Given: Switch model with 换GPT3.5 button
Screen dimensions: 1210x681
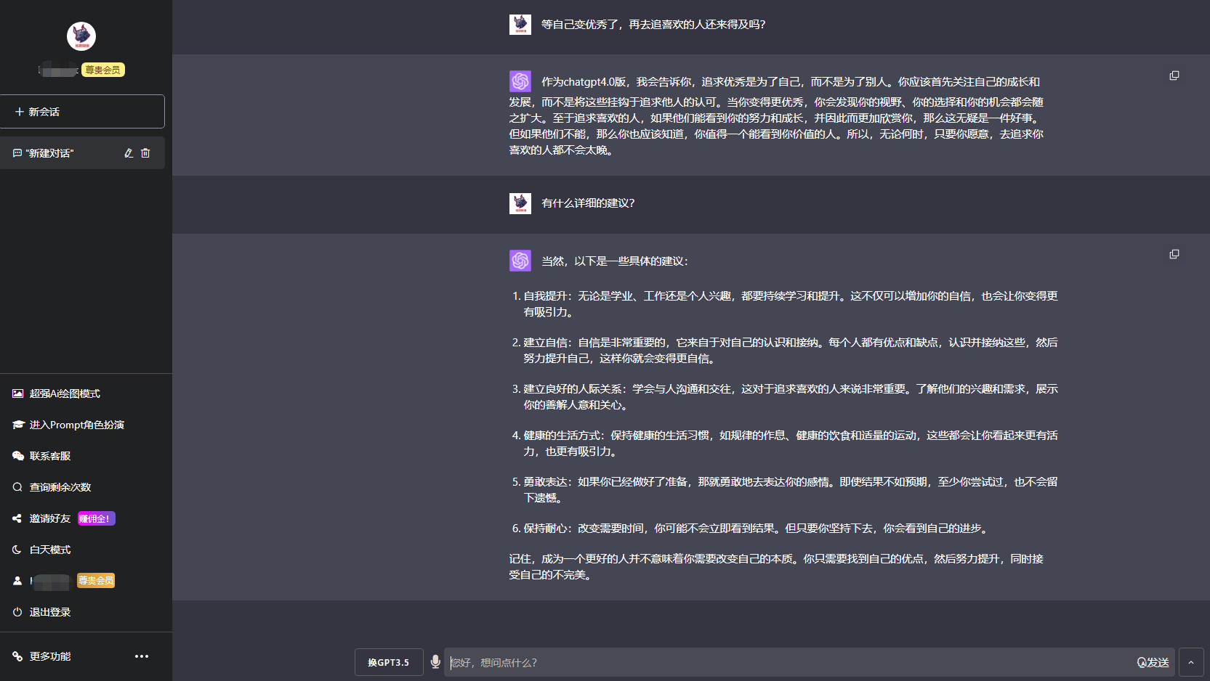Looking at the screenshot, I should point(389,662).
